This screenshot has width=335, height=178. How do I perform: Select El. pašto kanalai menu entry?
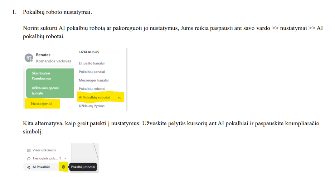coord(92,63)
